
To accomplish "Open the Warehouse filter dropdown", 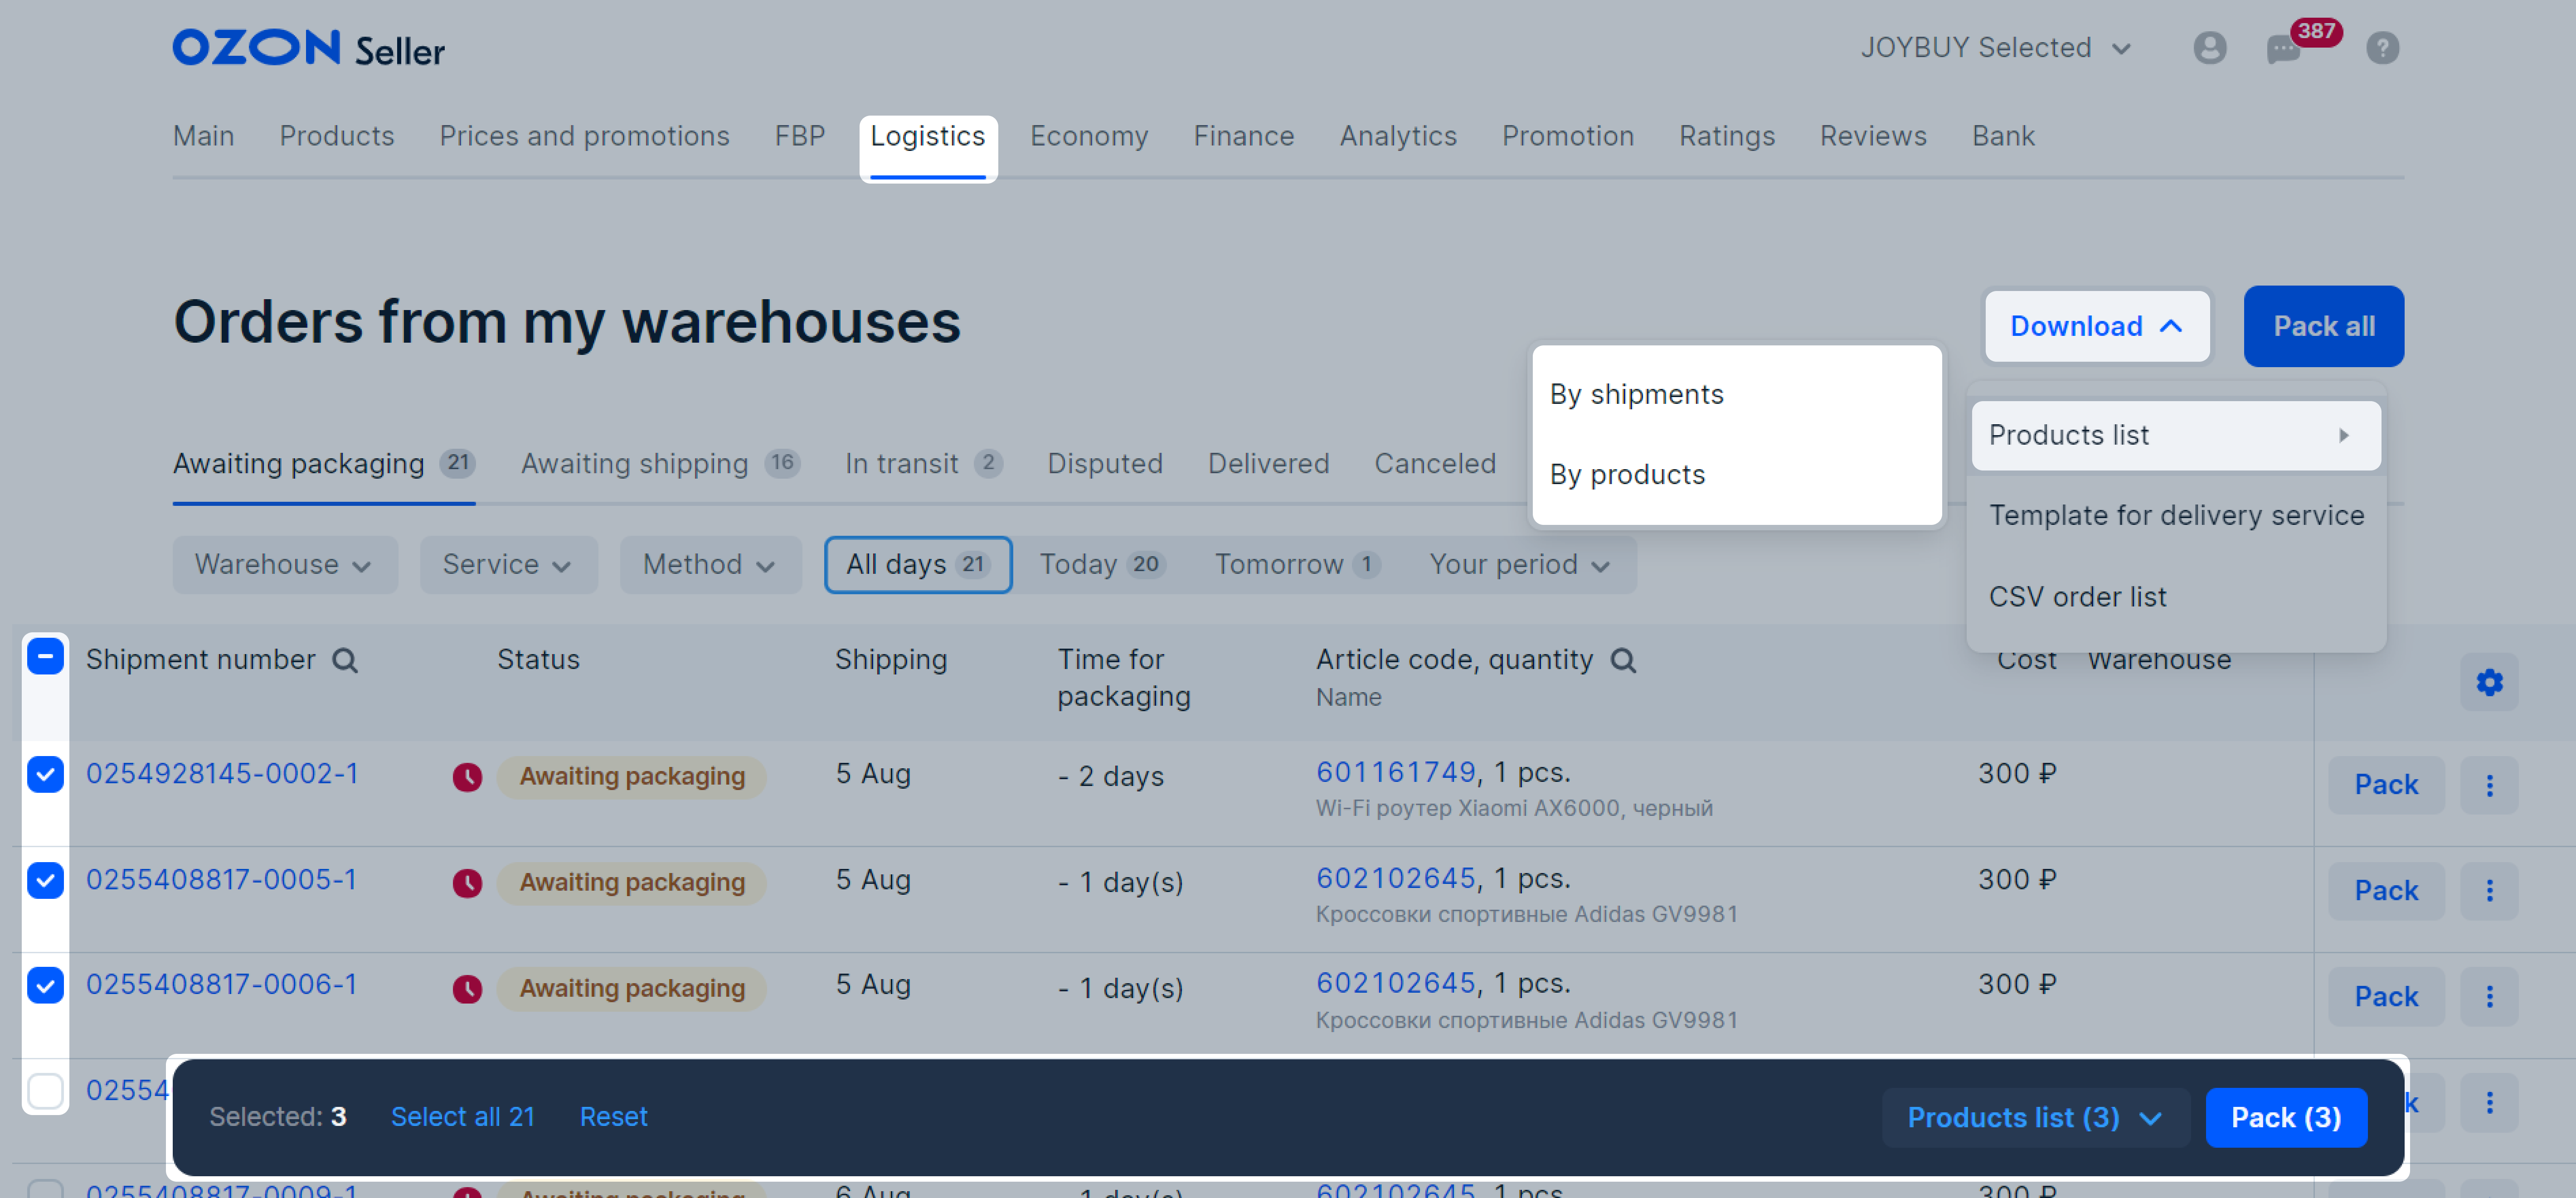I will coord(285,564).
